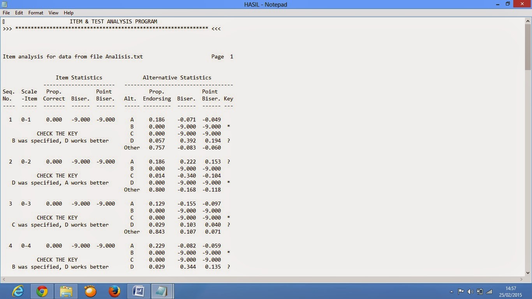The height and width of the screenshot is (299, 532).
Task: Click the value "-0.168"
Action: [187, 190]
